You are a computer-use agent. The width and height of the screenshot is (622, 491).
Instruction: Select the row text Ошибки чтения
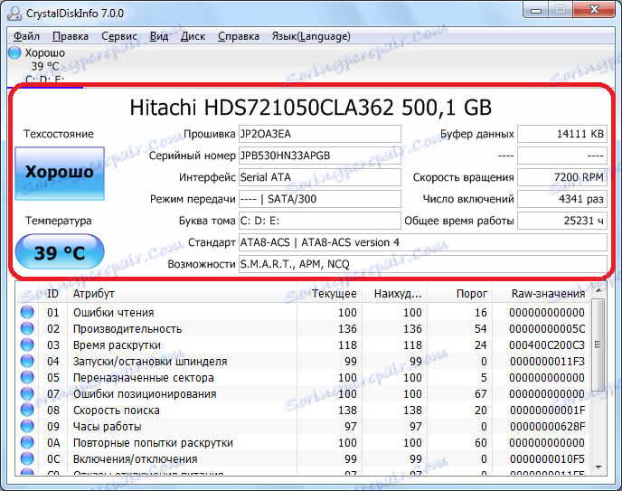[113, 313]
